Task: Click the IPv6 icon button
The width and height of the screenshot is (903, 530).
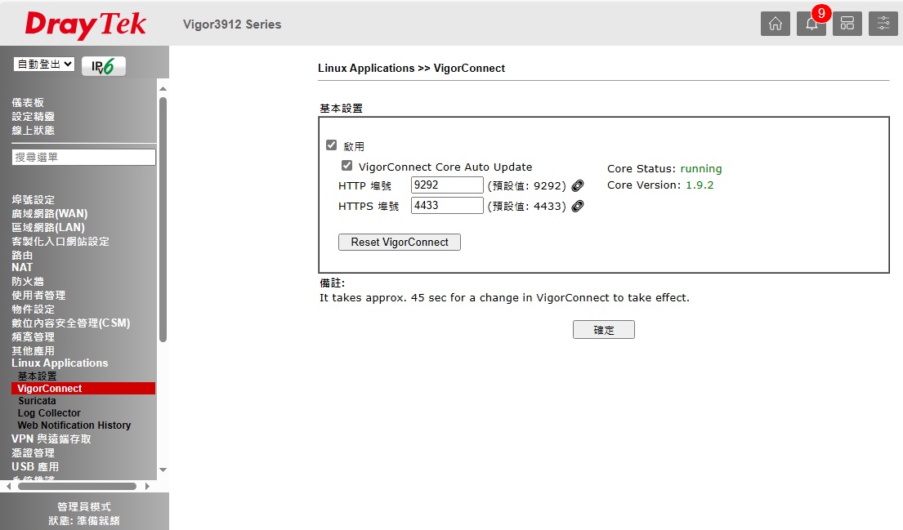Action: 104,65
